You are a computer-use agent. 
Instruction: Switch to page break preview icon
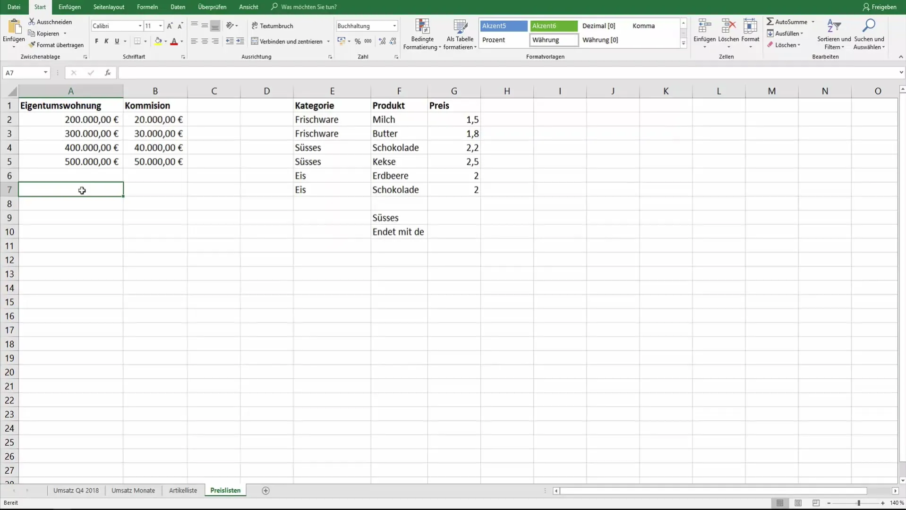tap(816, 503)
